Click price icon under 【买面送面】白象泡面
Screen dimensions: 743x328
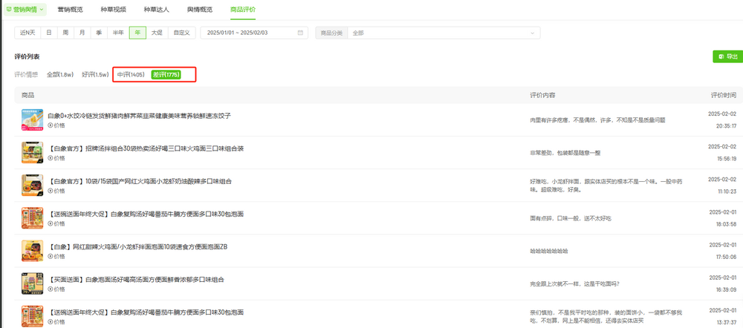click(x=51, y=289)
